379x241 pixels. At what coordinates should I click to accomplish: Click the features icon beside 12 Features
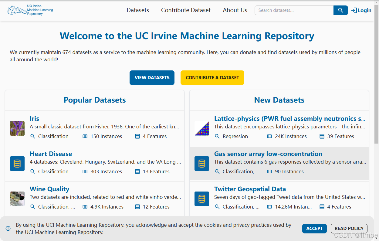pos(137,207)
